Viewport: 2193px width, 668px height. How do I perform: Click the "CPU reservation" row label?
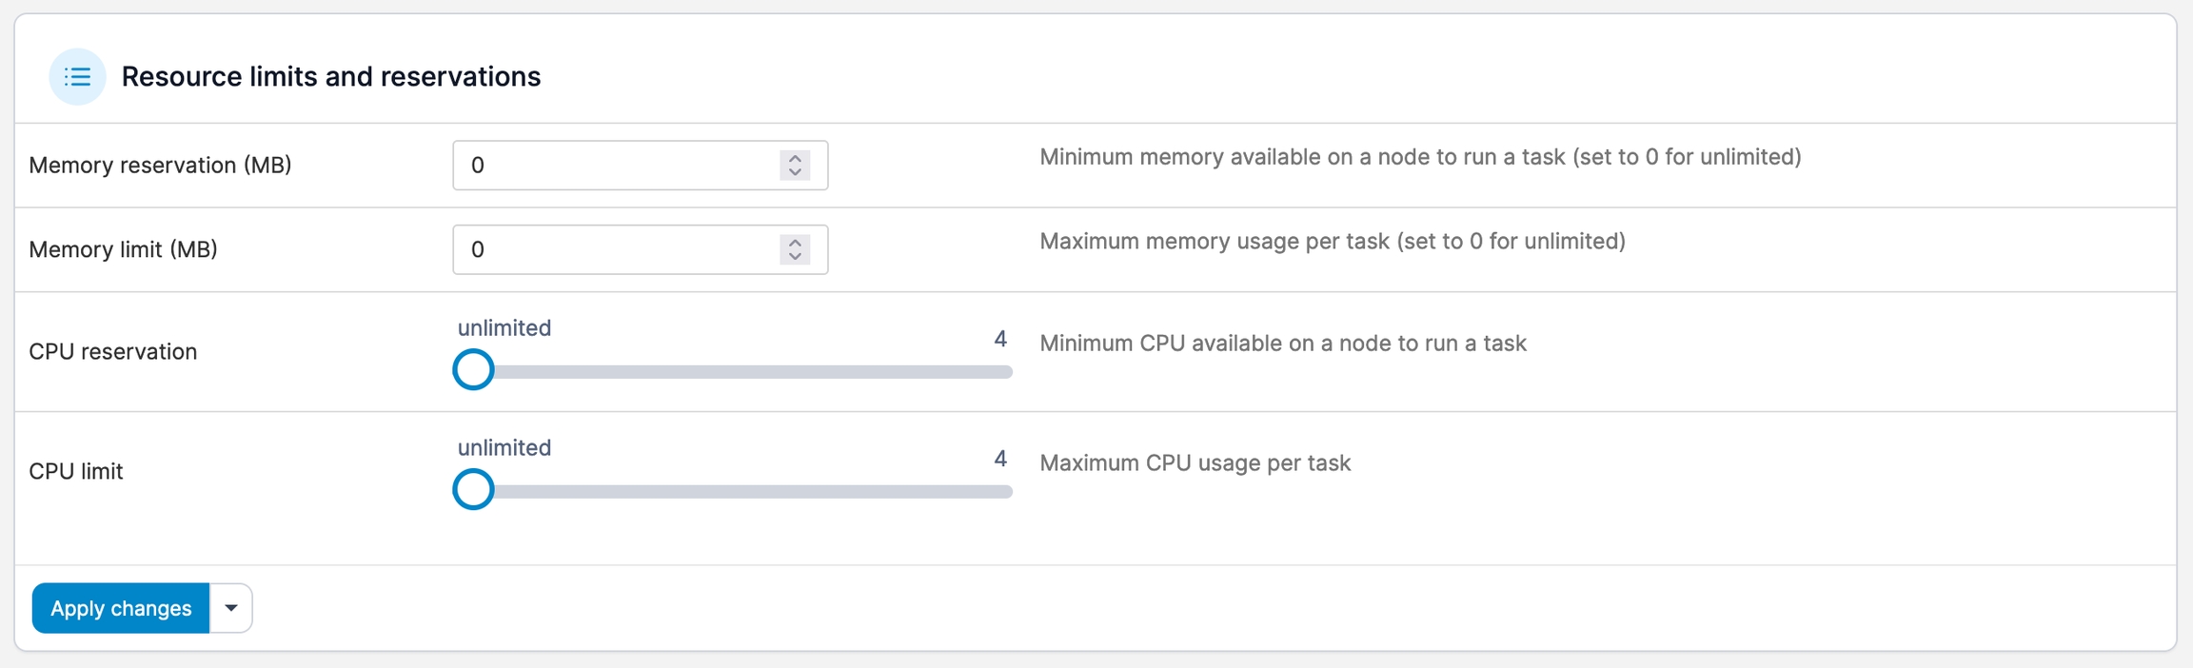coord(112,352)
